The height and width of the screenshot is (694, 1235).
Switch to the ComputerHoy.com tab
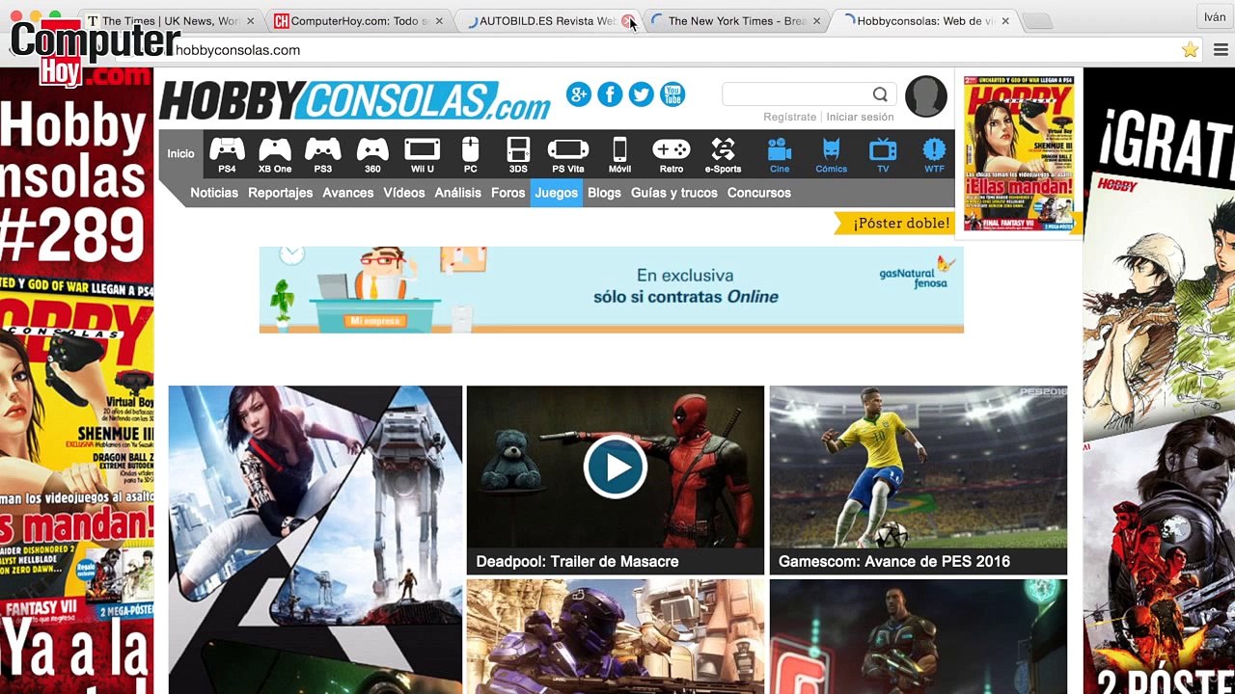[359, 20]
